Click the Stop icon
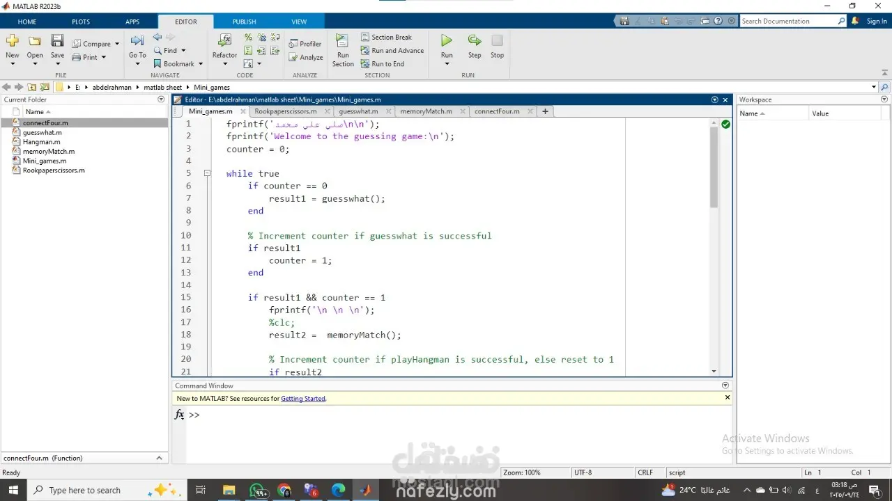The height and width of the screenshot is (501, 892). click(497, 40)
